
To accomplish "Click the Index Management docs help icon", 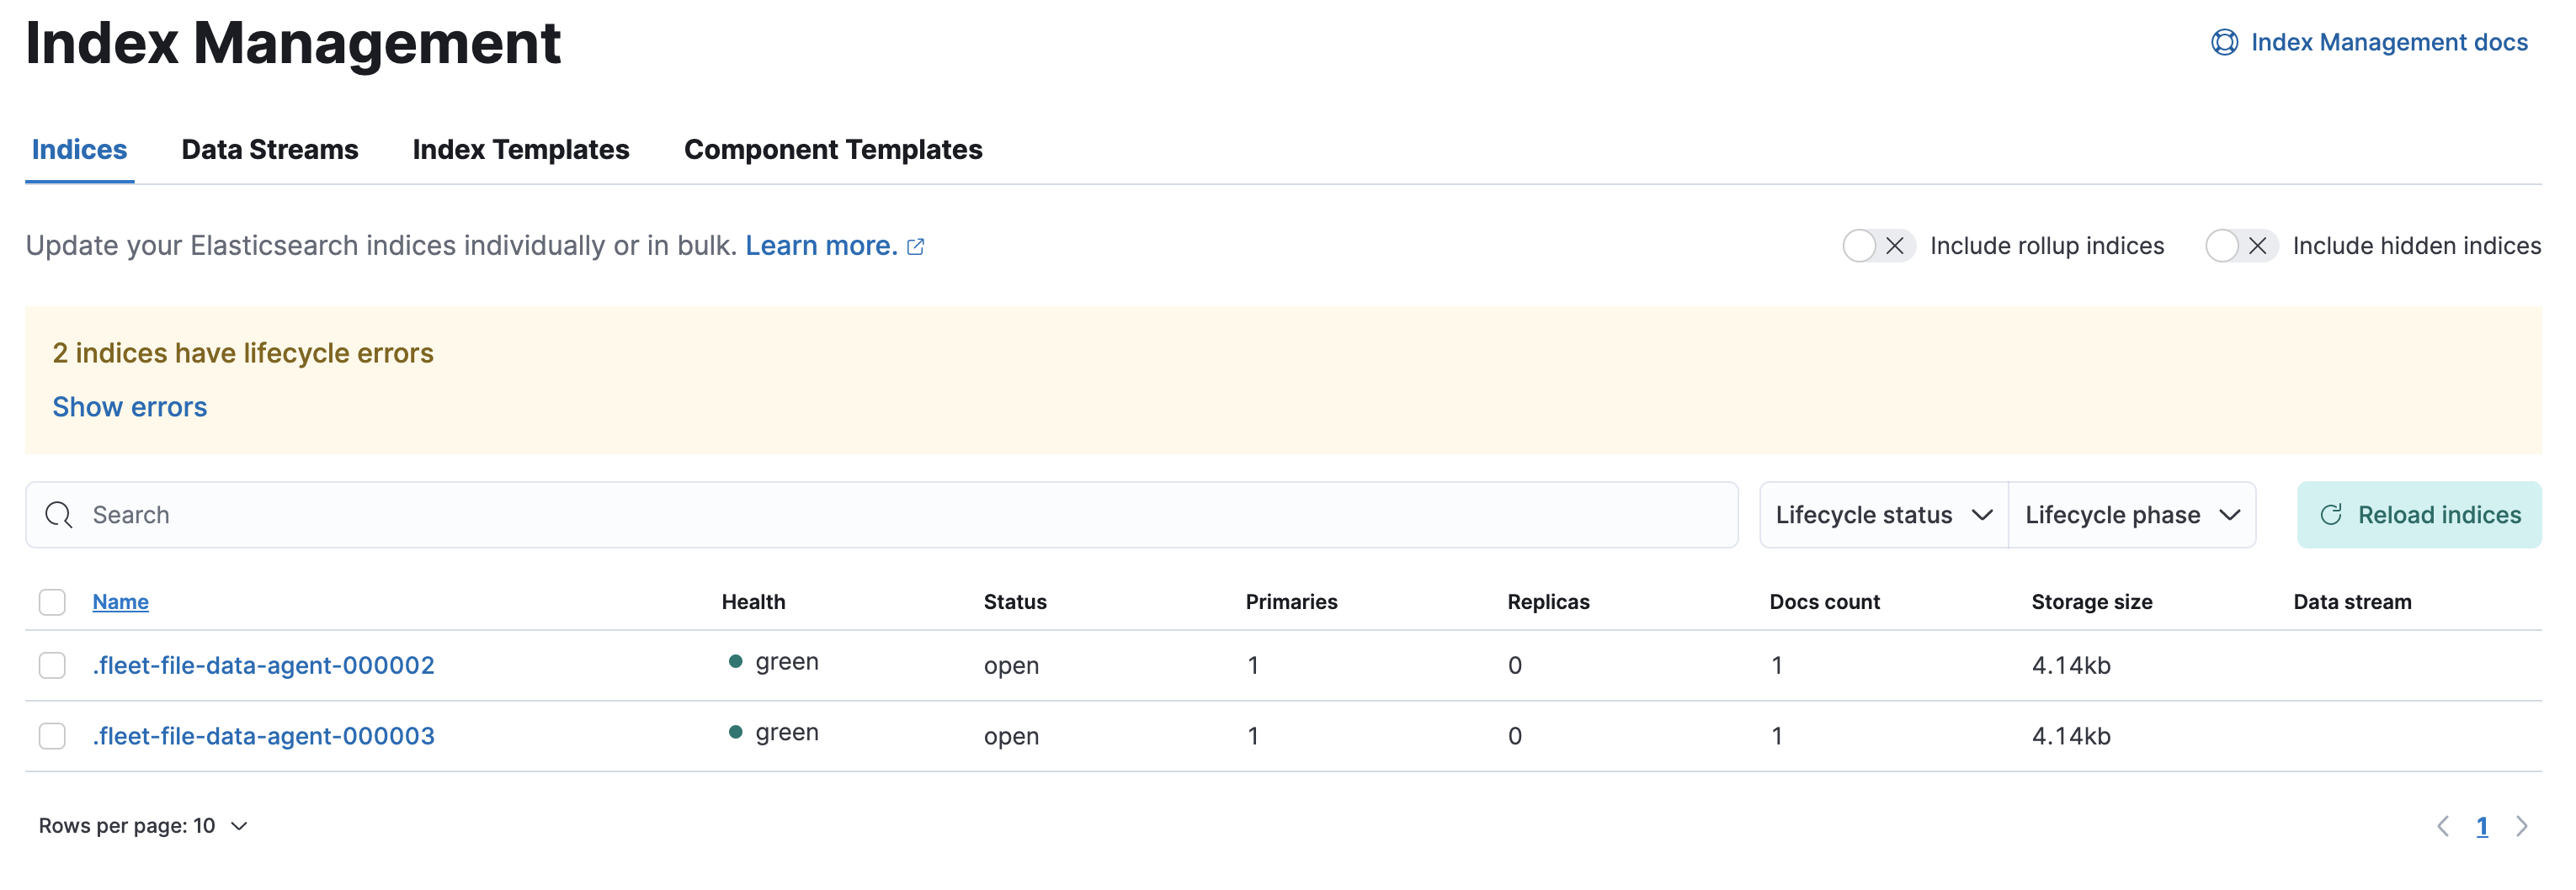I will click(2224, 42).
